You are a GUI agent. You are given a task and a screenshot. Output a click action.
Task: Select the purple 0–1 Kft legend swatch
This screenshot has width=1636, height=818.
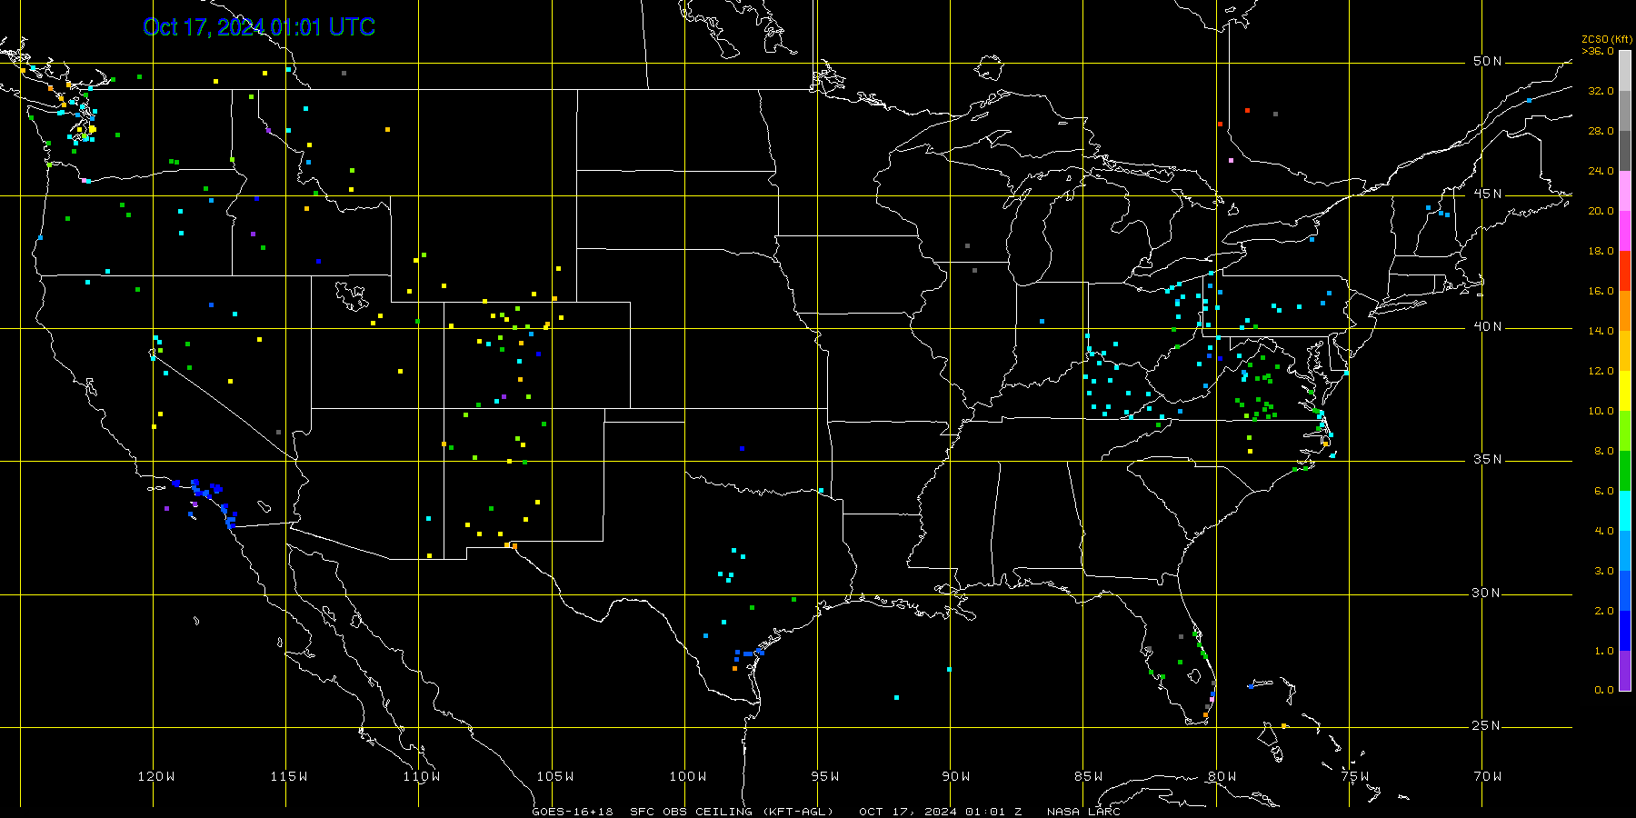[x=1625, y=671]
